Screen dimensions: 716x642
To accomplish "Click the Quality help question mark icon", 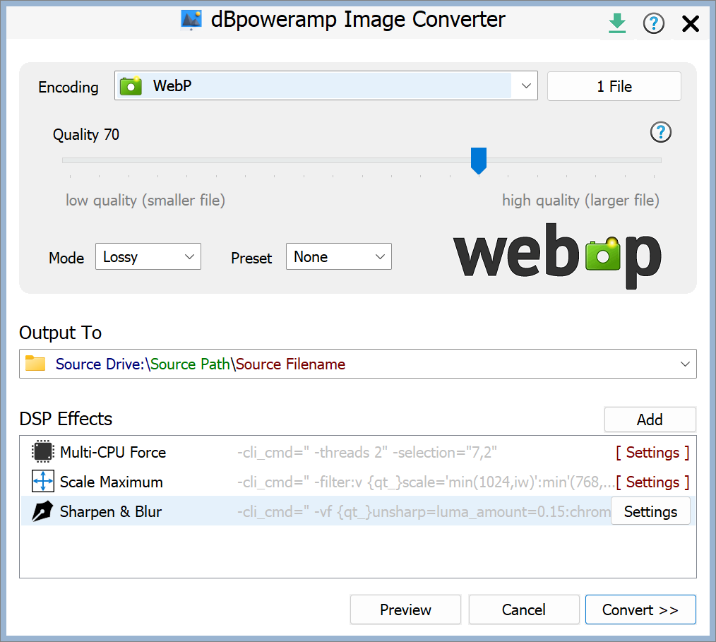I will (x=660, y=132).
